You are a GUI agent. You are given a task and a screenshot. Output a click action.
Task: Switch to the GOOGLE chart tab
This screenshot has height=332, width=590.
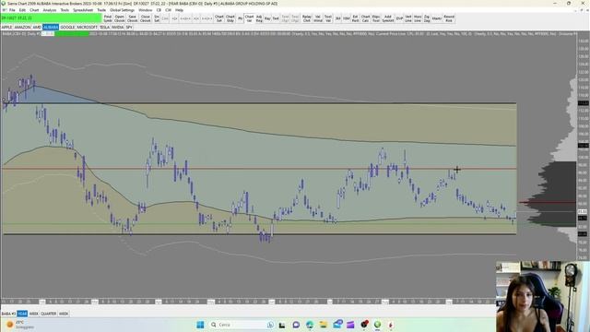(67, 27)
